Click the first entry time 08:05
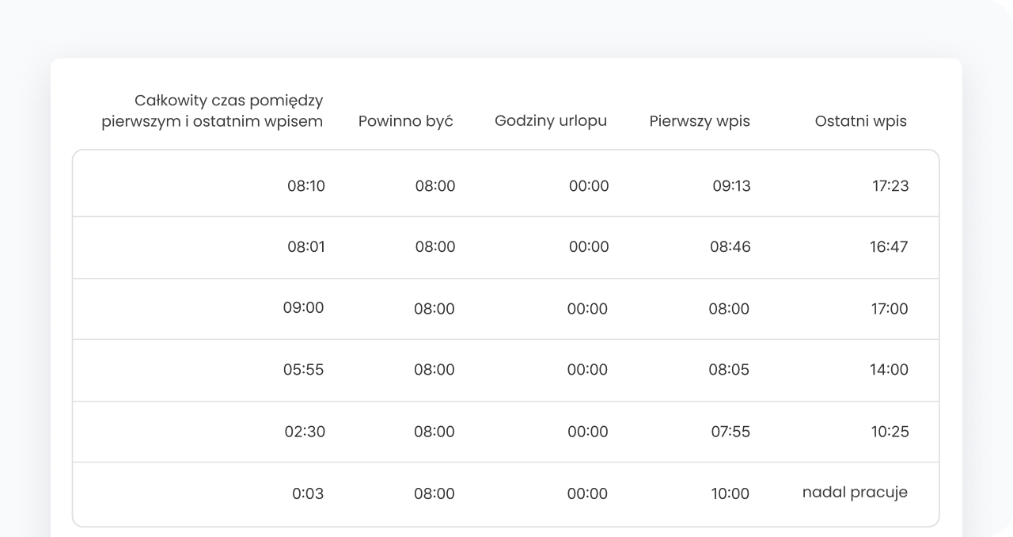The width and height of the screenshot is (1013, 537). point(729,370)
